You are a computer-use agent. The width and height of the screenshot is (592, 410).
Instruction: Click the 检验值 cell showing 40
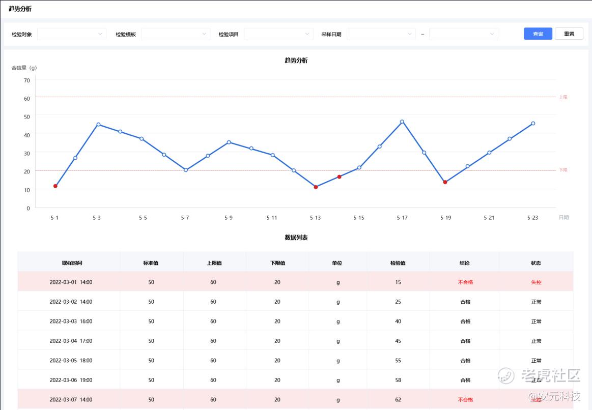point(398,321)
